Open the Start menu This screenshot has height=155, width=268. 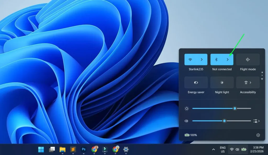point(41,150)
